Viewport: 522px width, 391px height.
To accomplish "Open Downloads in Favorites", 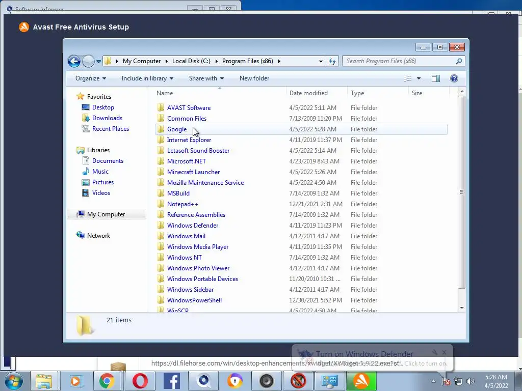I will [x=107, y=118].
